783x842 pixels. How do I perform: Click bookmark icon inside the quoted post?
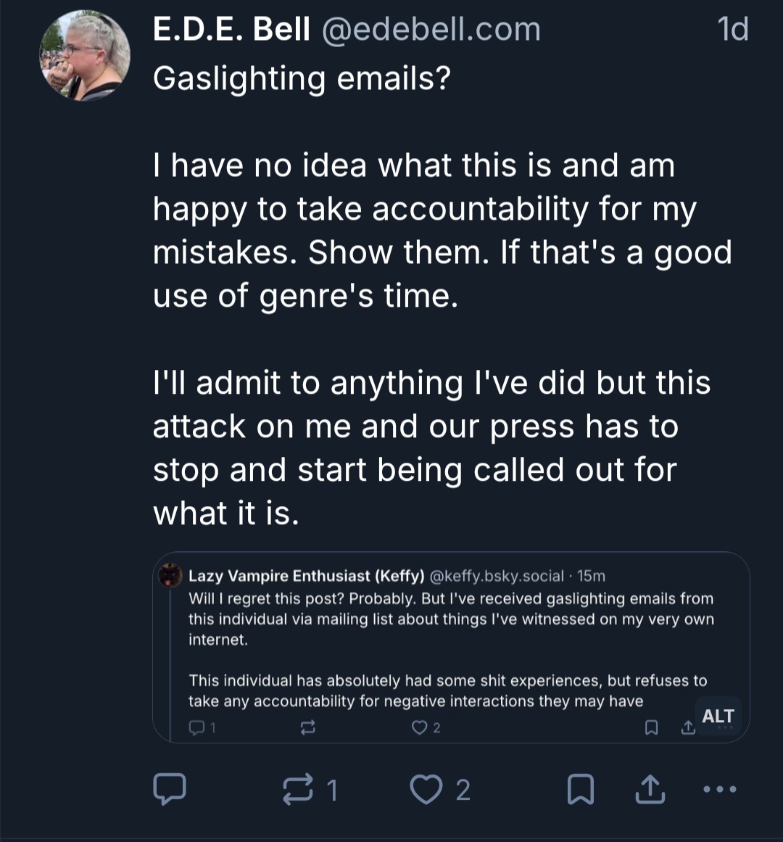tap(651, 727)
